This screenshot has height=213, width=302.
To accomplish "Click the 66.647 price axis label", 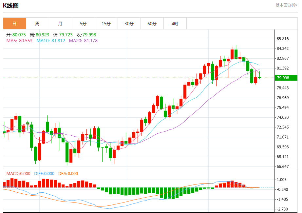I will 283,166.
